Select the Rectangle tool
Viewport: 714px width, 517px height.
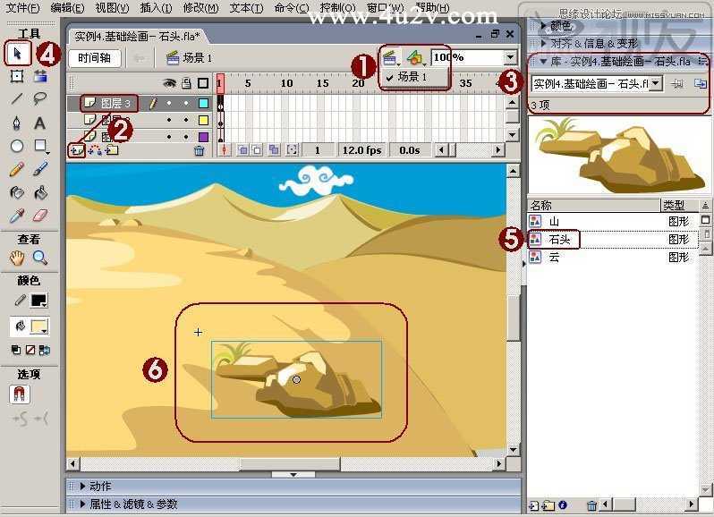click(40, 146)
